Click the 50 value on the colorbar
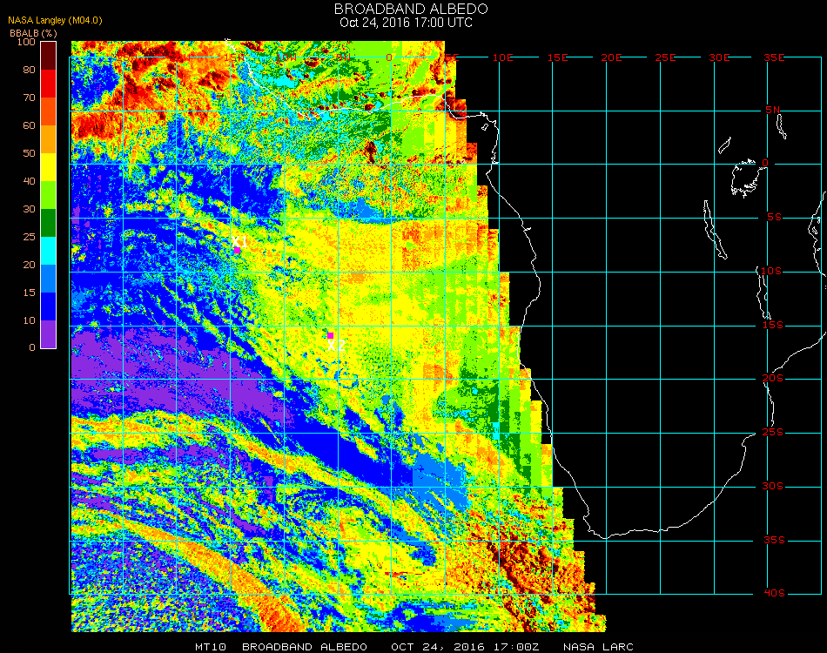 pyautogui.click(x=29, y=153)
